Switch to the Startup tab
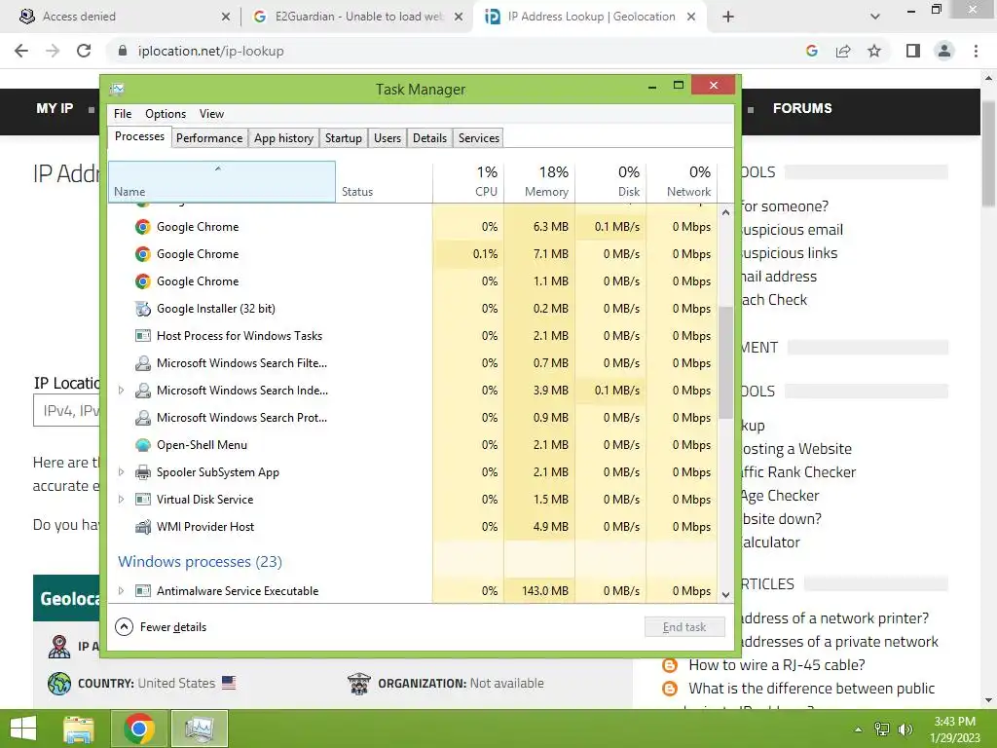This screenshot has height=748, width=997. click(344, 138)
